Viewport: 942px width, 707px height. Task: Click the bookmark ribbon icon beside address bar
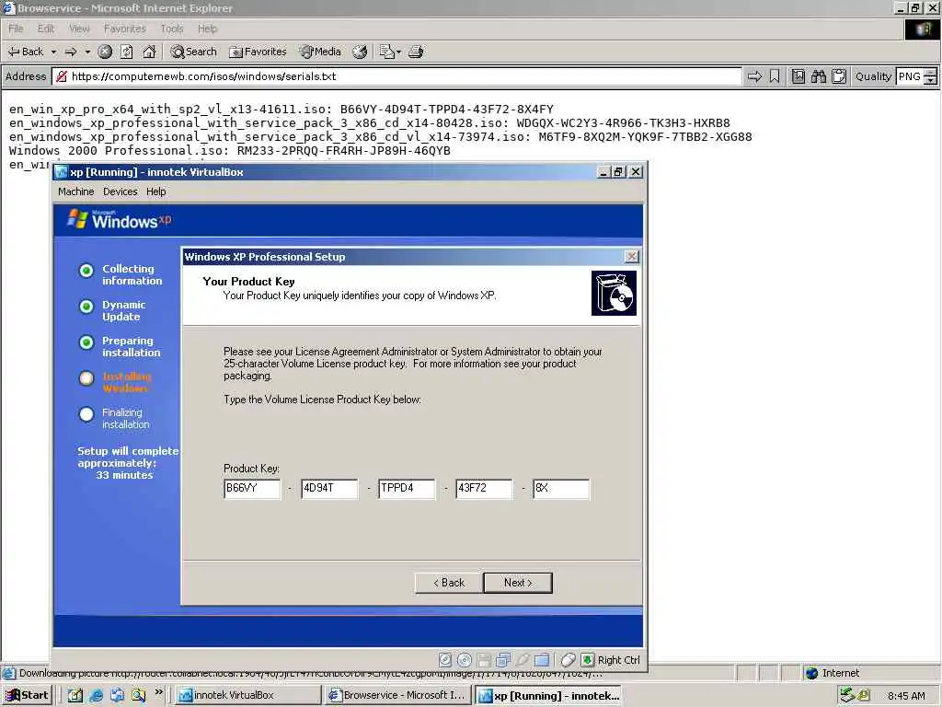[x=775, y=76]
